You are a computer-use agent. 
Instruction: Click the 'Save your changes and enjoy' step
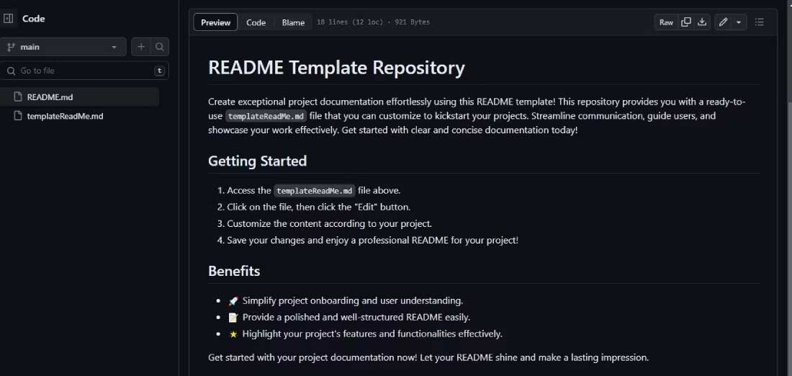[372, 241]
